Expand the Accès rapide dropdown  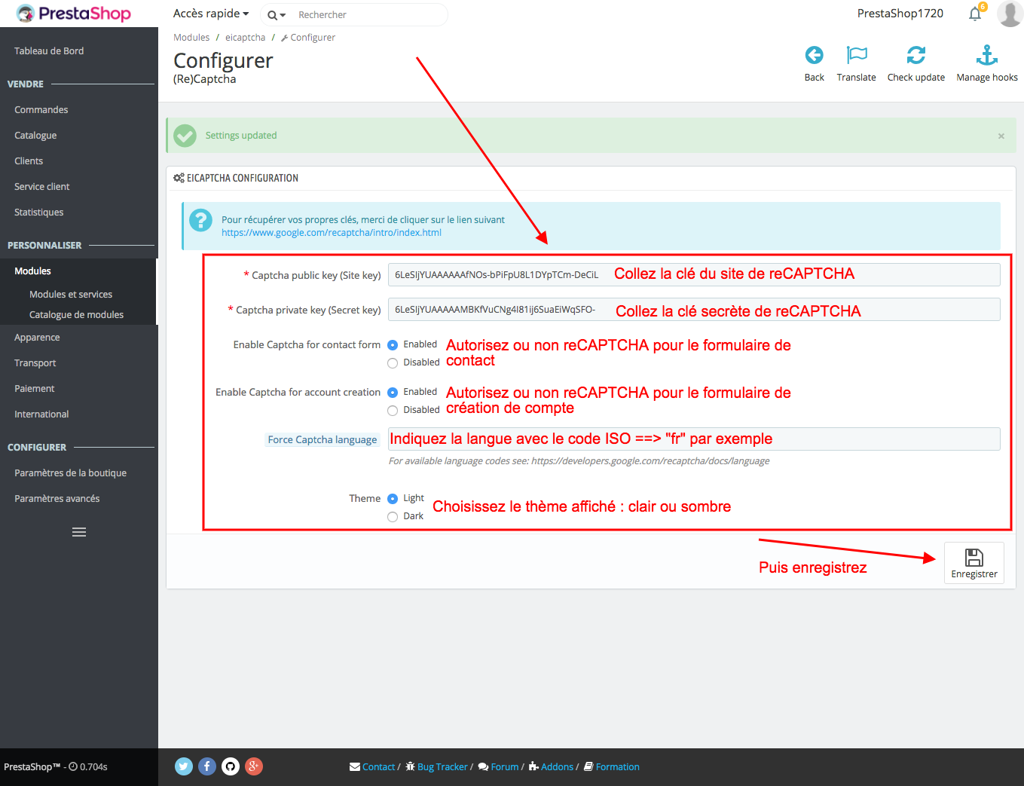[x=211, y=14]
